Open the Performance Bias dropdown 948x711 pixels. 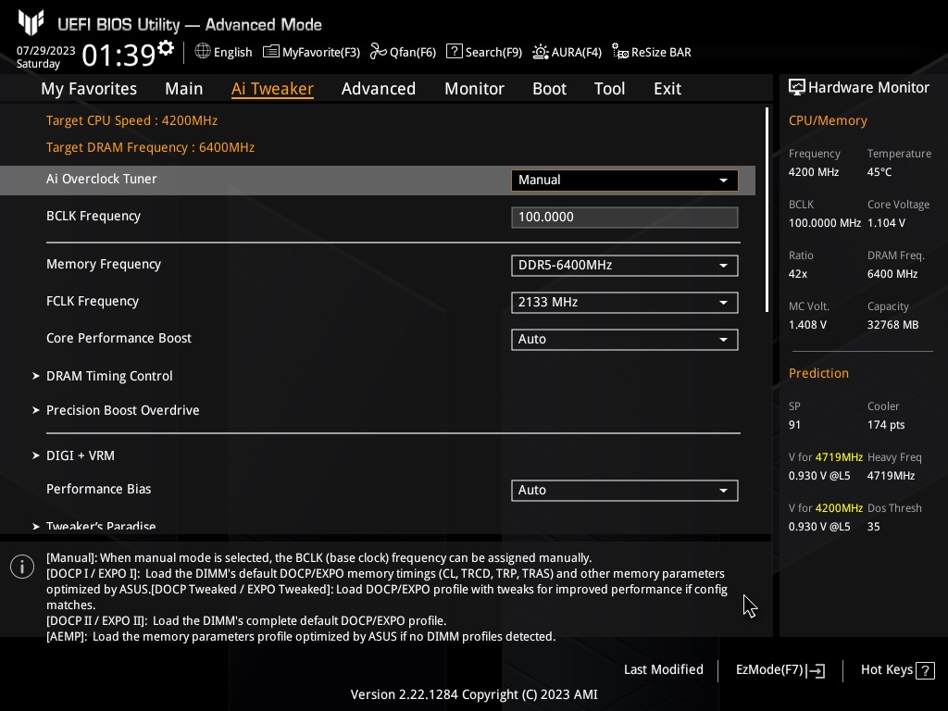(625, 491)
